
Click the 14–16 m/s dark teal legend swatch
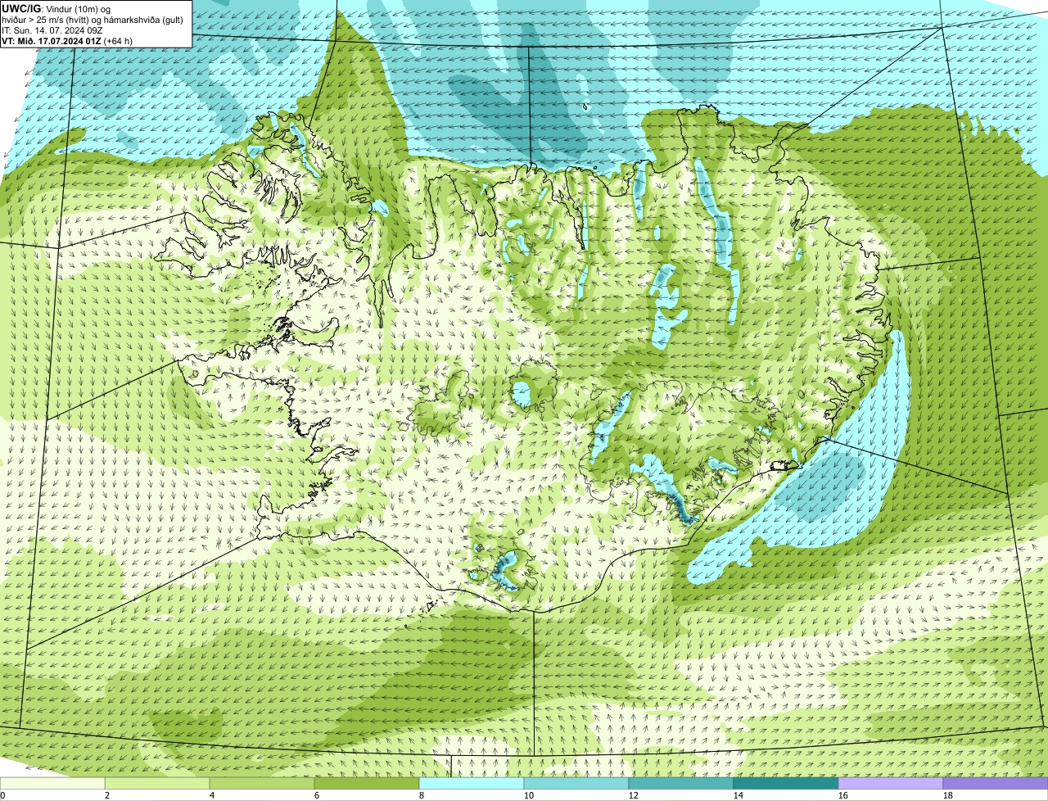tap(786, 783)
